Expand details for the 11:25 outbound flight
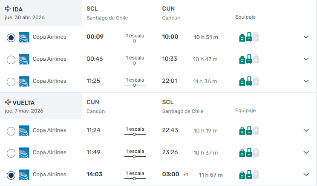Image resolution: width=317 pixels, height=186 pixels. [x=305, y=81]
